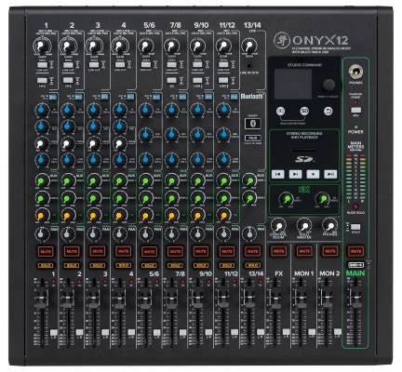
Task: Turn the channel 1 gain knob
Action: (42, 46)
